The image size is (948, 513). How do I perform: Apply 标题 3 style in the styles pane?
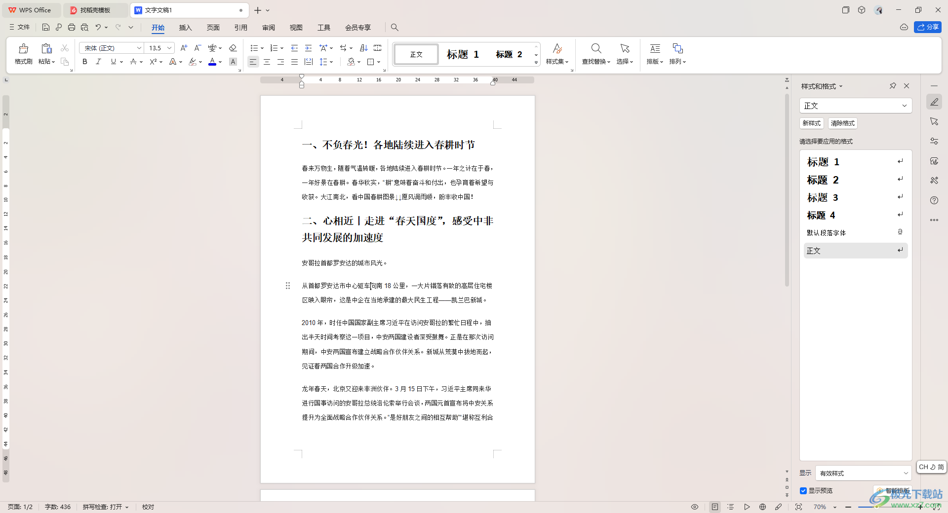click(x=855, y=197)
